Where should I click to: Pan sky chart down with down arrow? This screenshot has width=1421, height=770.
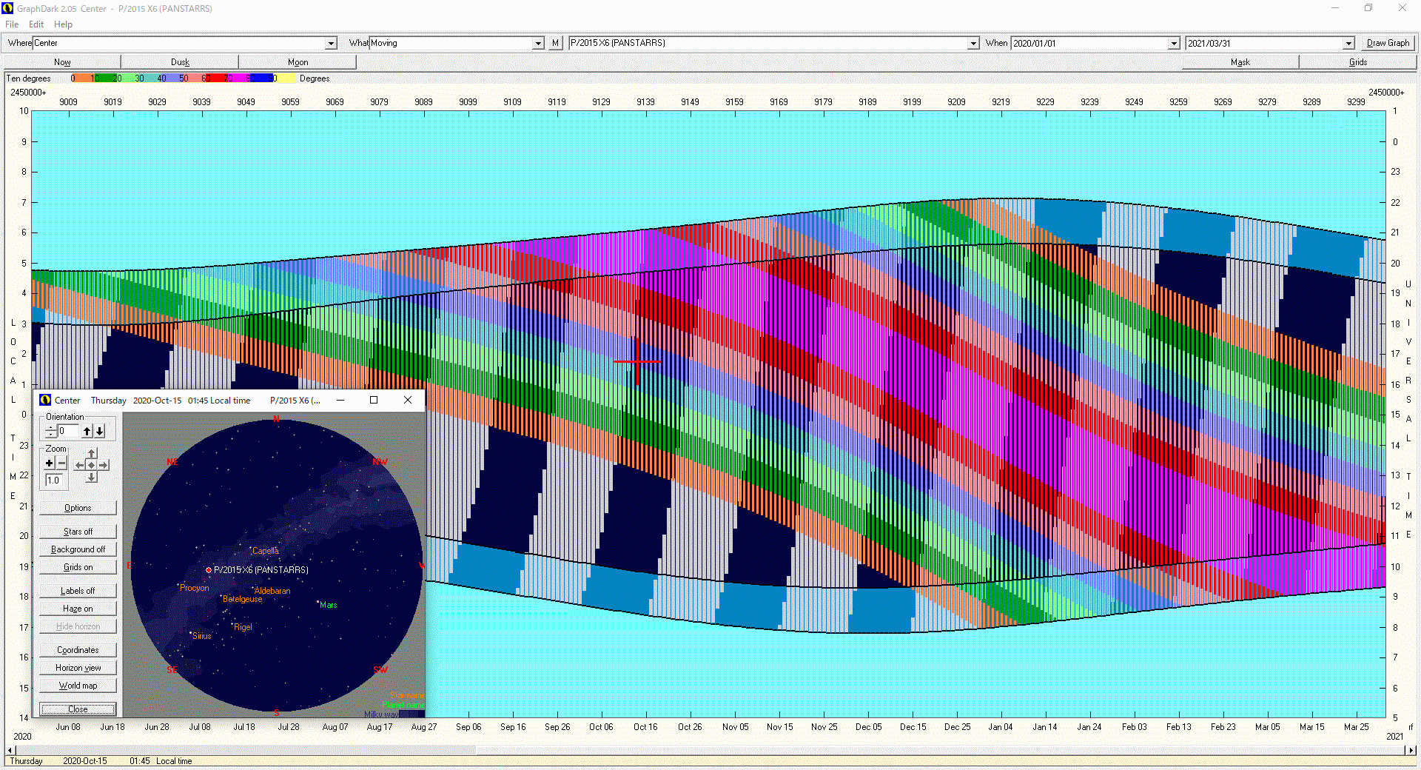tap(91, 477)
